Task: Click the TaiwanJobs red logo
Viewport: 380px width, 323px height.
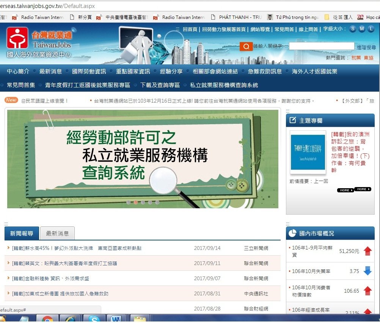Action: 17,38
